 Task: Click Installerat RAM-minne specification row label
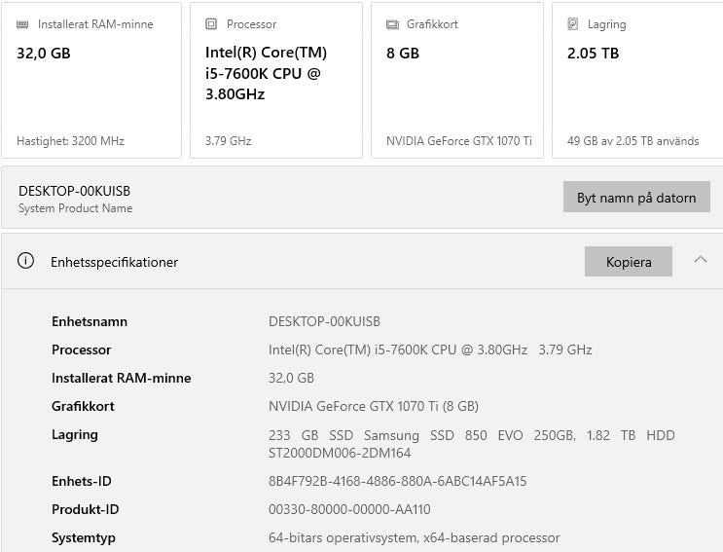[122, 378]
